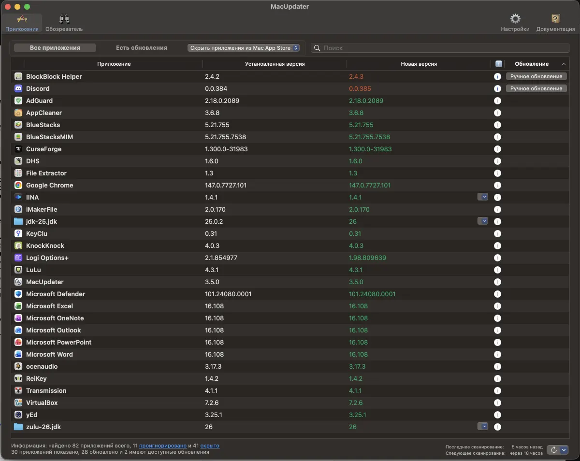Image resolution: width=580 pixels, height=461 pixels.
Task: Open version dropdown for IINA
Action: (482, 197)
